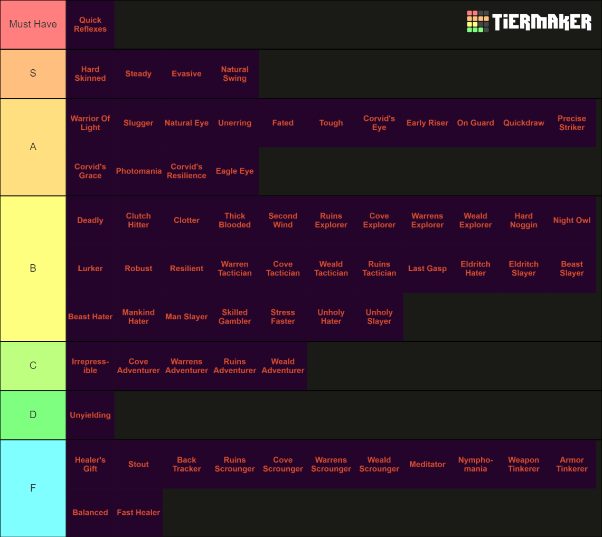Click the Warrior Of Light perk
Screen dimensions: 602x537
(90, 122)
